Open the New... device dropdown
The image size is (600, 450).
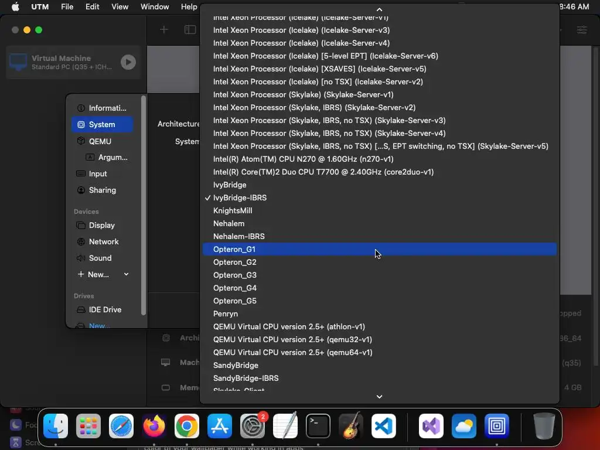[103, 274]
